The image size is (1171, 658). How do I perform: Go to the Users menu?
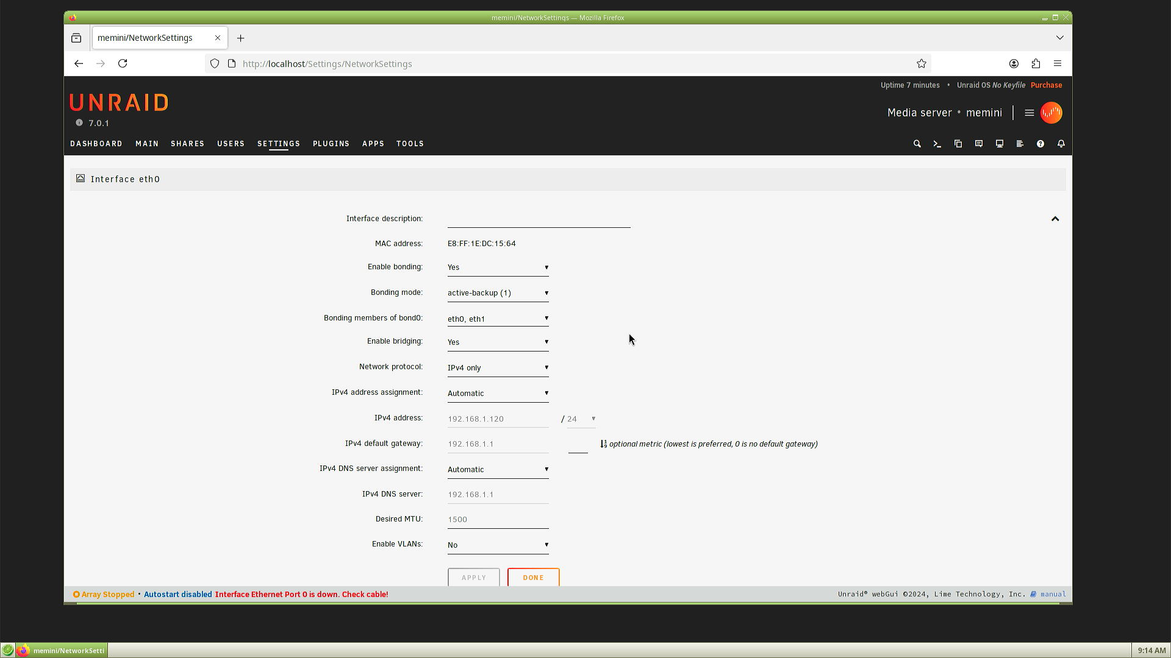pyautogui.click(x=231, y=144)
